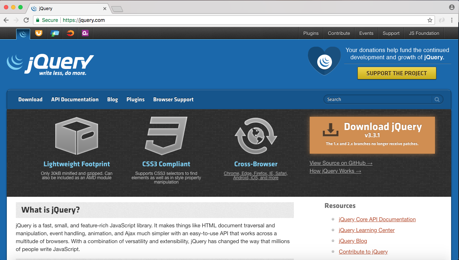Open Contribute to jQuery link
Screen dimensions: 459x260
click(x=363, y=252)
